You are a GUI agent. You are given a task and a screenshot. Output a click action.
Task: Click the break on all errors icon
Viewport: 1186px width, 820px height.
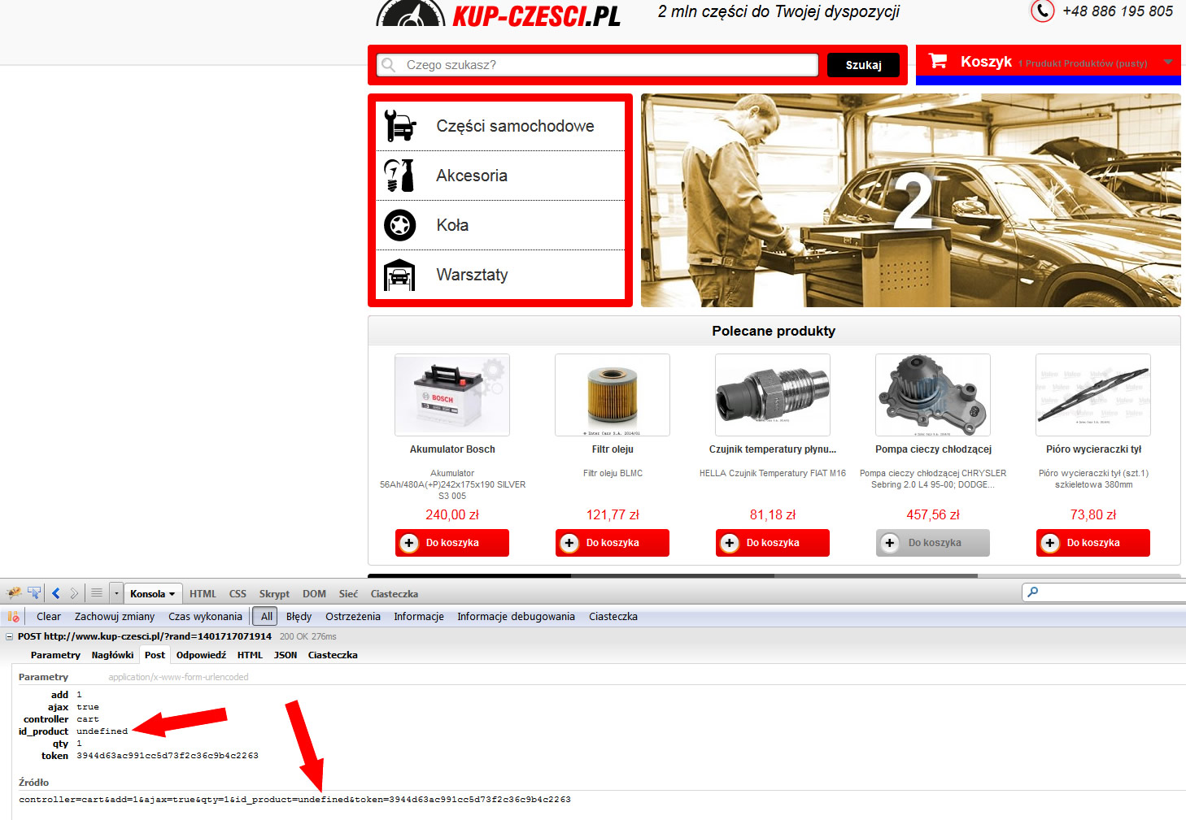(13, 617)
